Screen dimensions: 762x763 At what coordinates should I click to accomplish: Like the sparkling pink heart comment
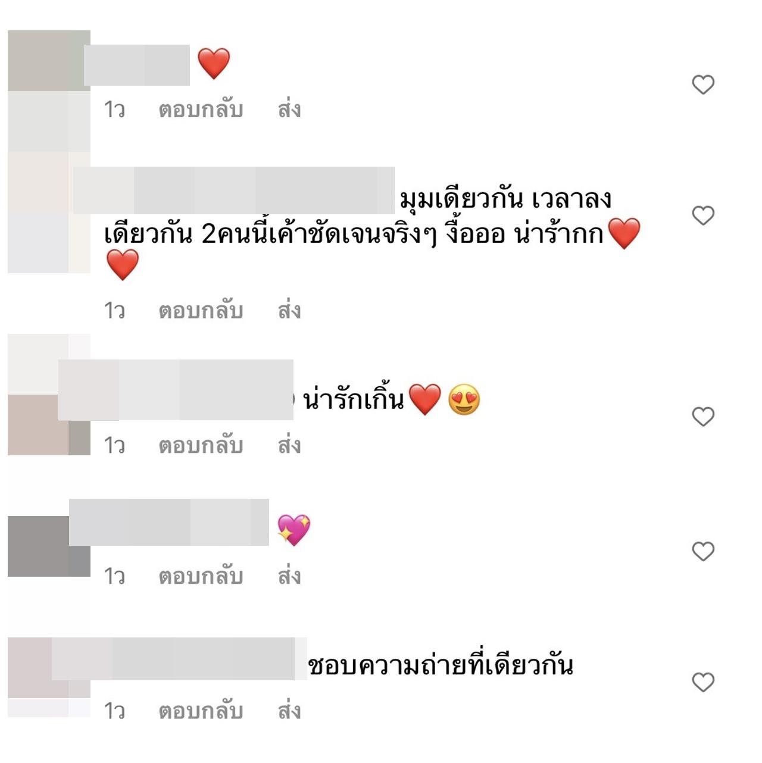[x=703, y=551]
